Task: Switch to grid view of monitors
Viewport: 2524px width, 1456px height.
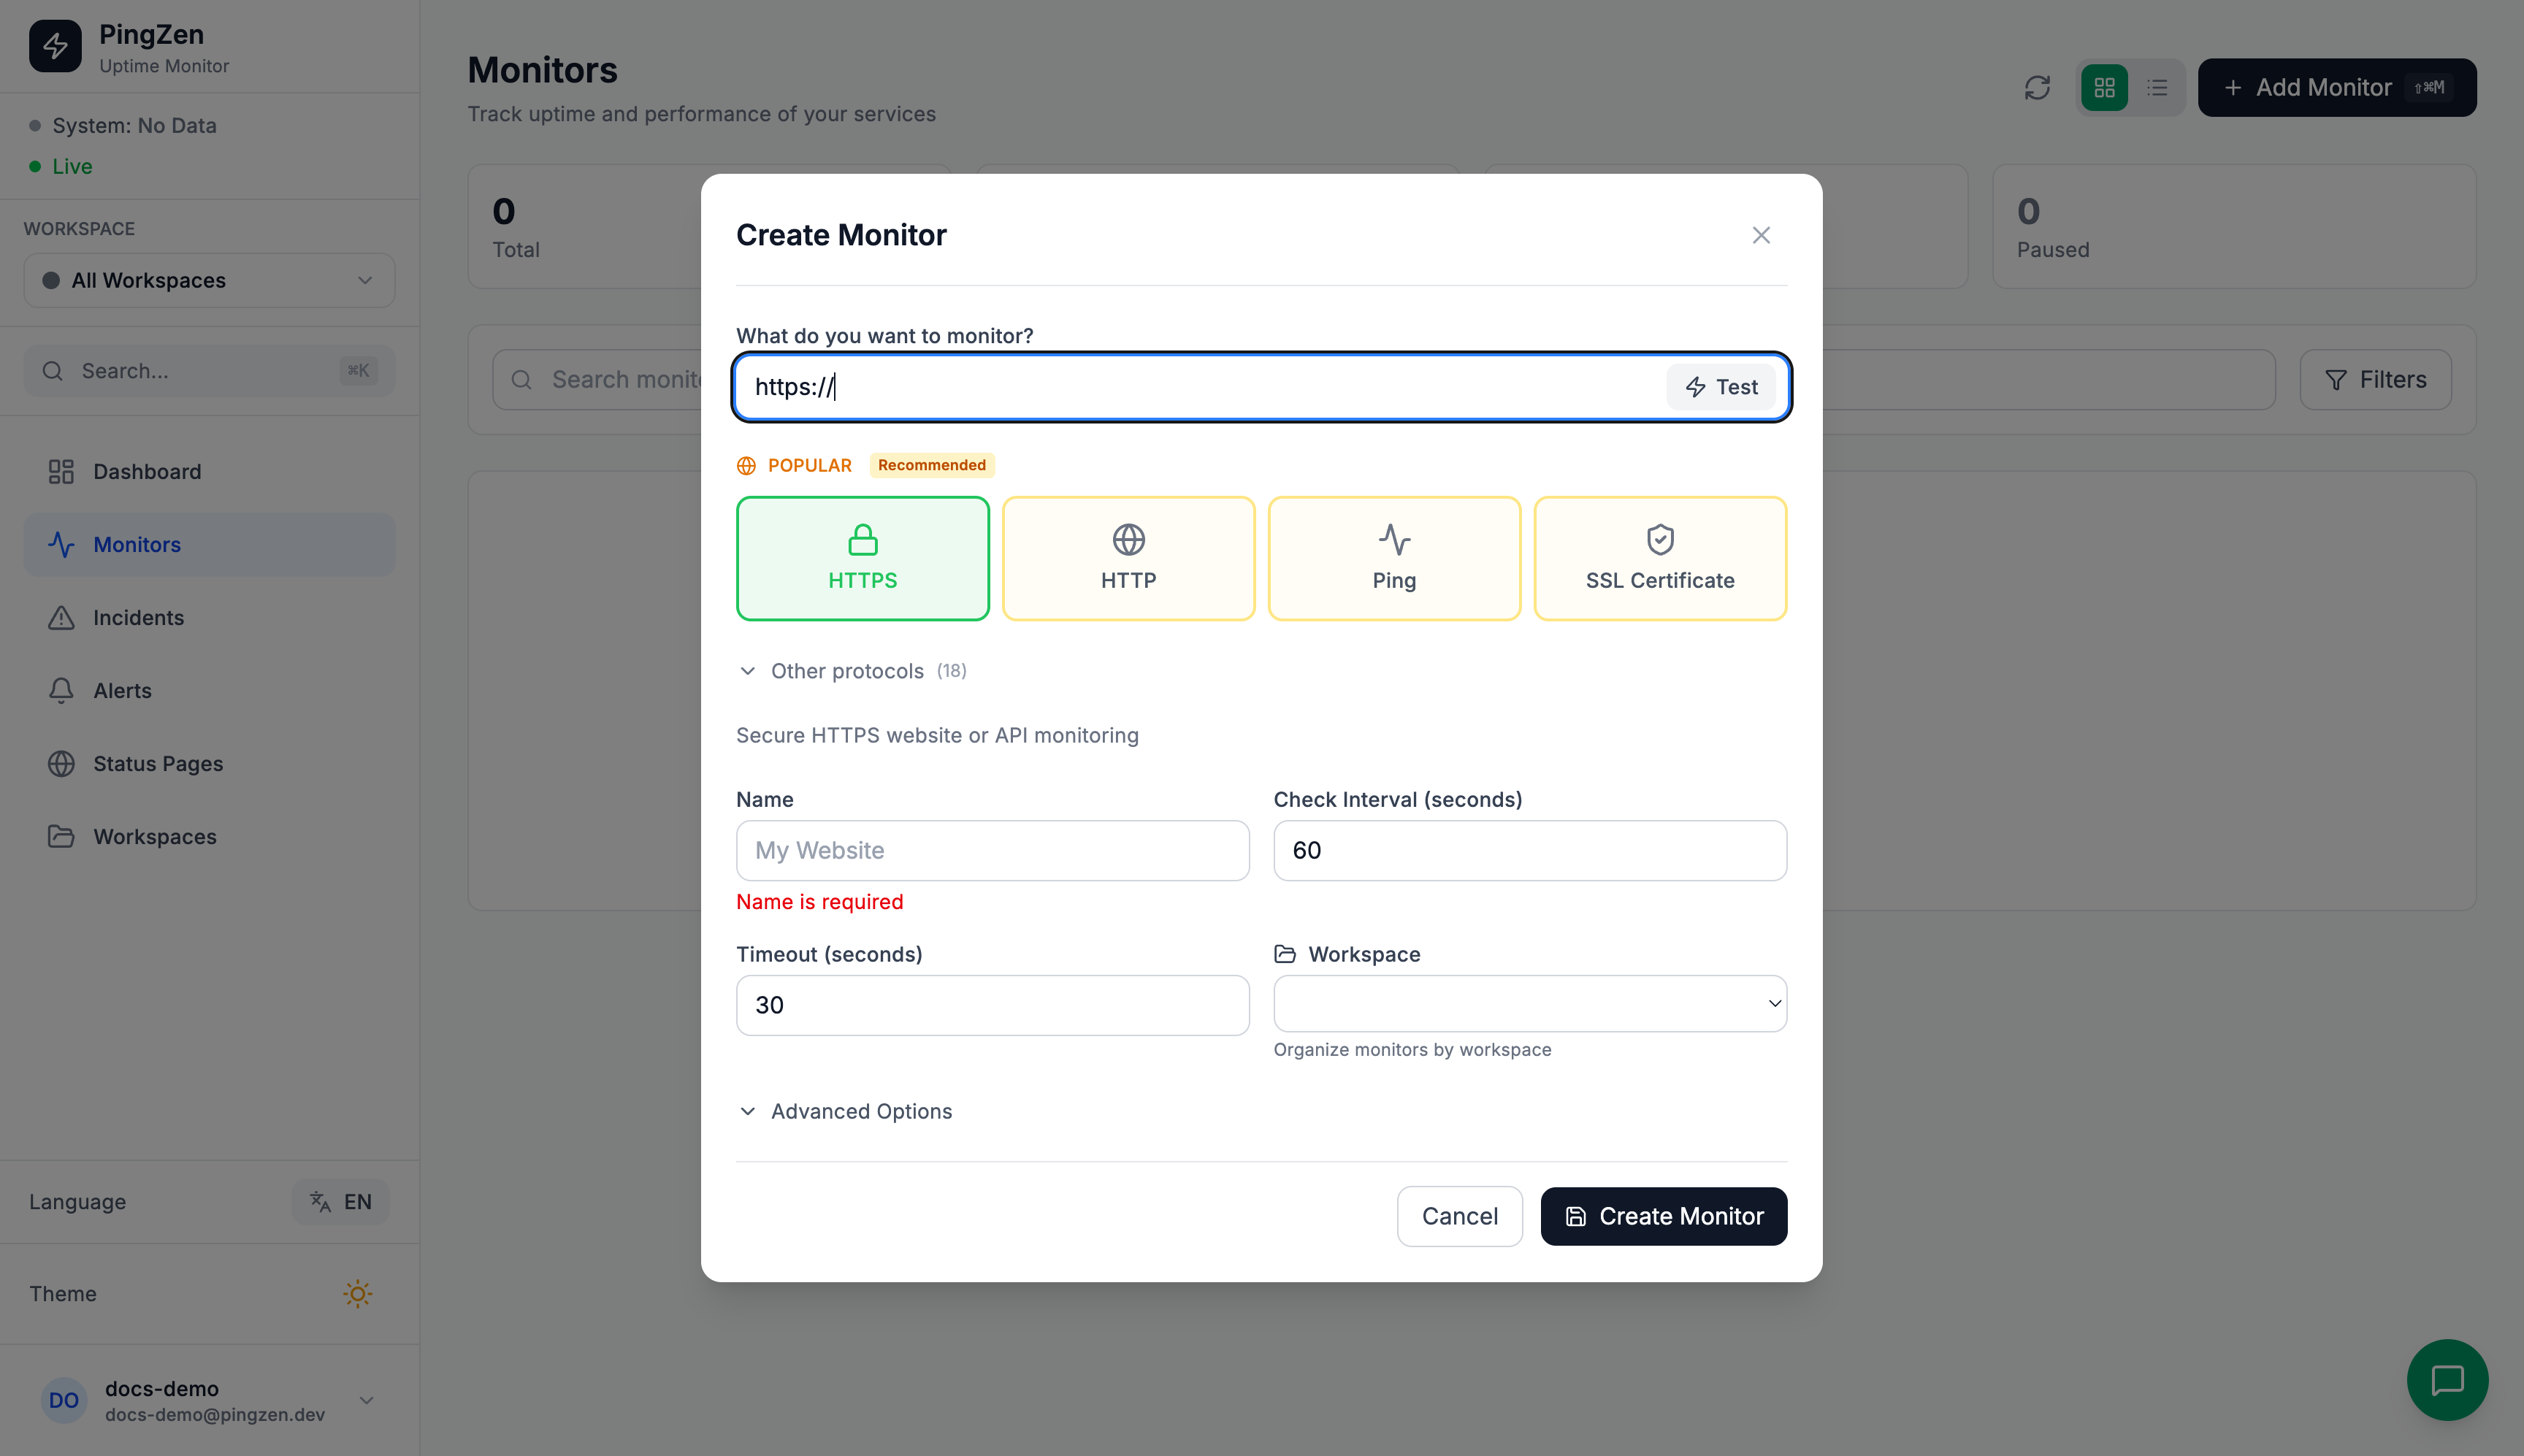Action: point(2104,87)
